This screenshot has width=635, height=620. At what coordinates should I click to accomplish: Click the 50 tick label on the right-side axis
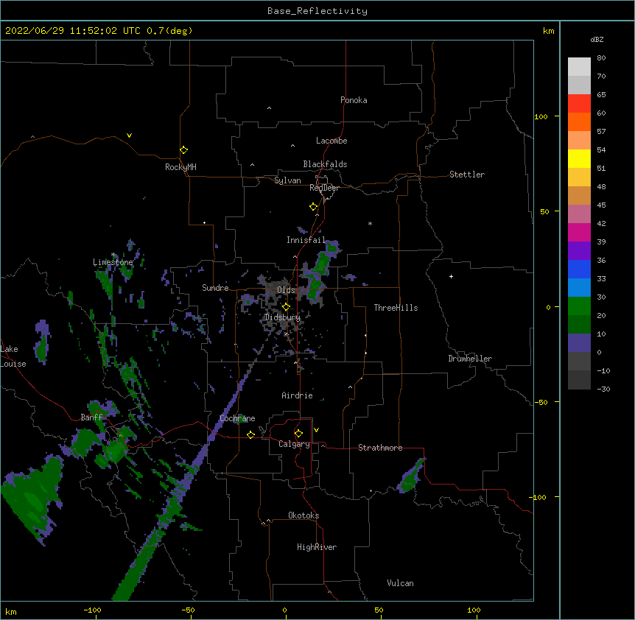(x=544, y=211)
